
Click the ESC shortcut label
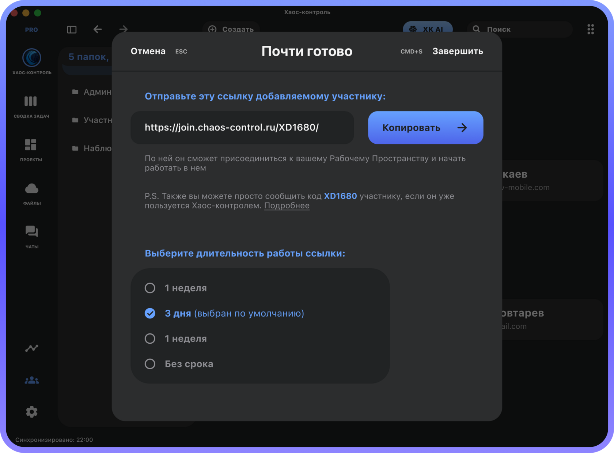click(181, 52)
